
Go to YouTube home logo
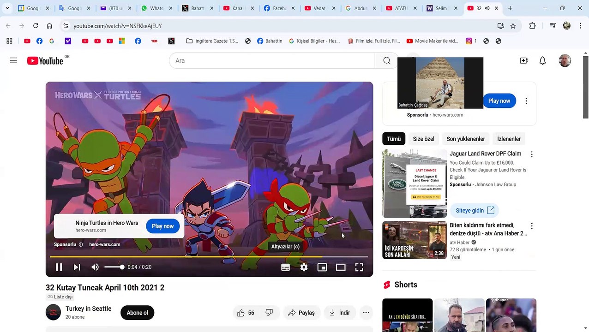pyautogui.click(x=45, y=60)
